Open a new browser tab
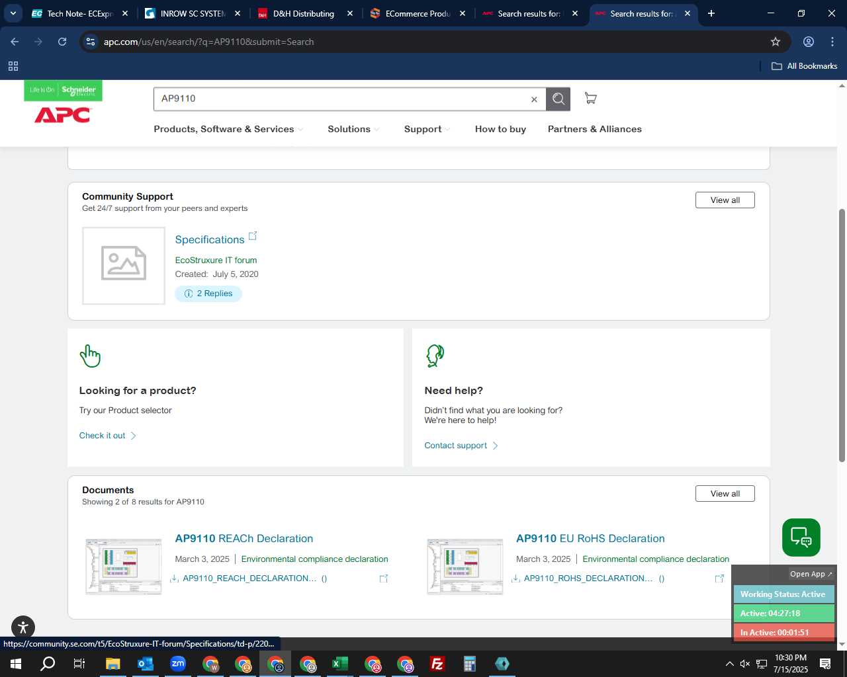Screen dimensions: 847x677 point(711,13)
